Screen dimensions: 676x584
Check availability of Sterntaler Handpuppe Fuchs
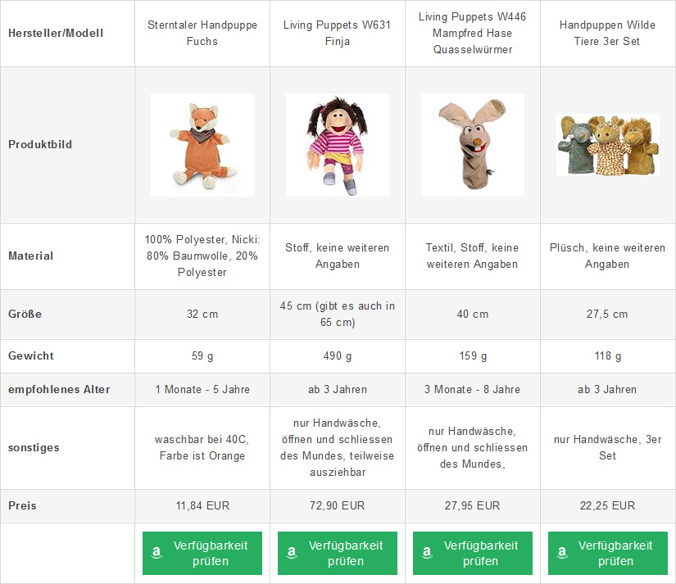(x=211, y=553)
